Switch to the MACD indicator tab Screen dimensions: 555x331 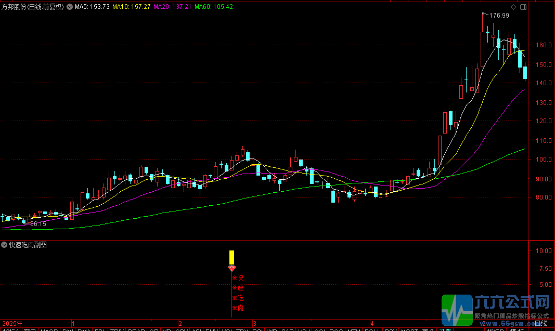[x=49, y=329]
